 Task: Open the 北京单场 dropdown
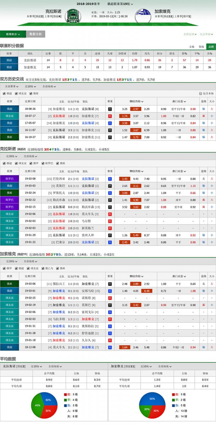pyautogui.click(x=206, y=34)
